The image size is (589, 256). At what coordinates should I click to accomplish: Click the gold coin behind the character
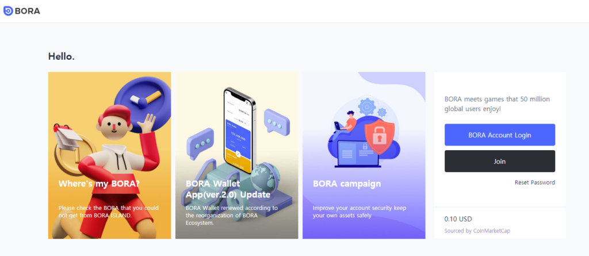pos(71,154)
